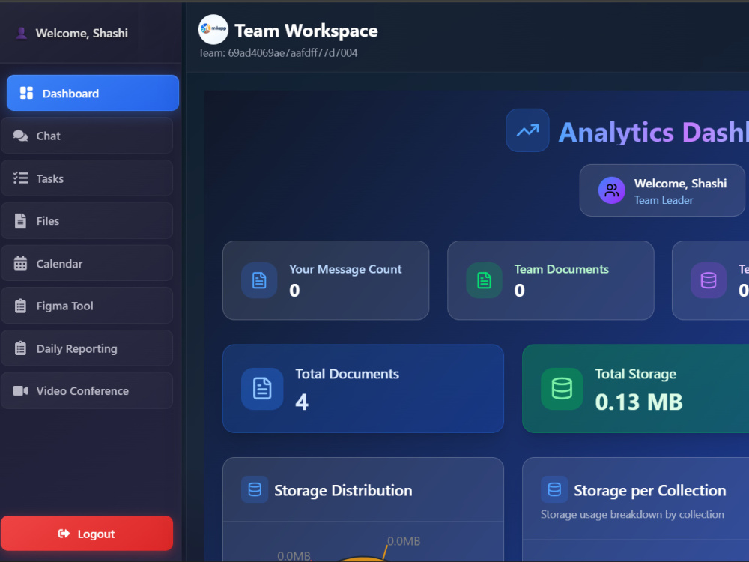Click the green Team Documents icon

pyautogui.click(x=484, y=280)
